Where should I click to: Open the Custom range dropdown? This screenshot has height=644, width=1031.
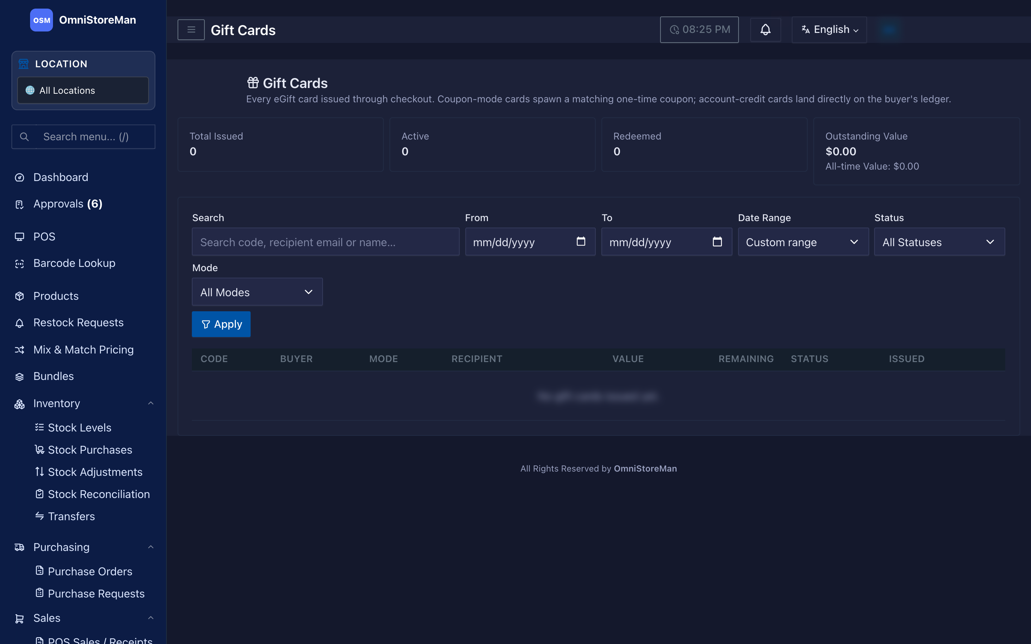coord(803,242)
